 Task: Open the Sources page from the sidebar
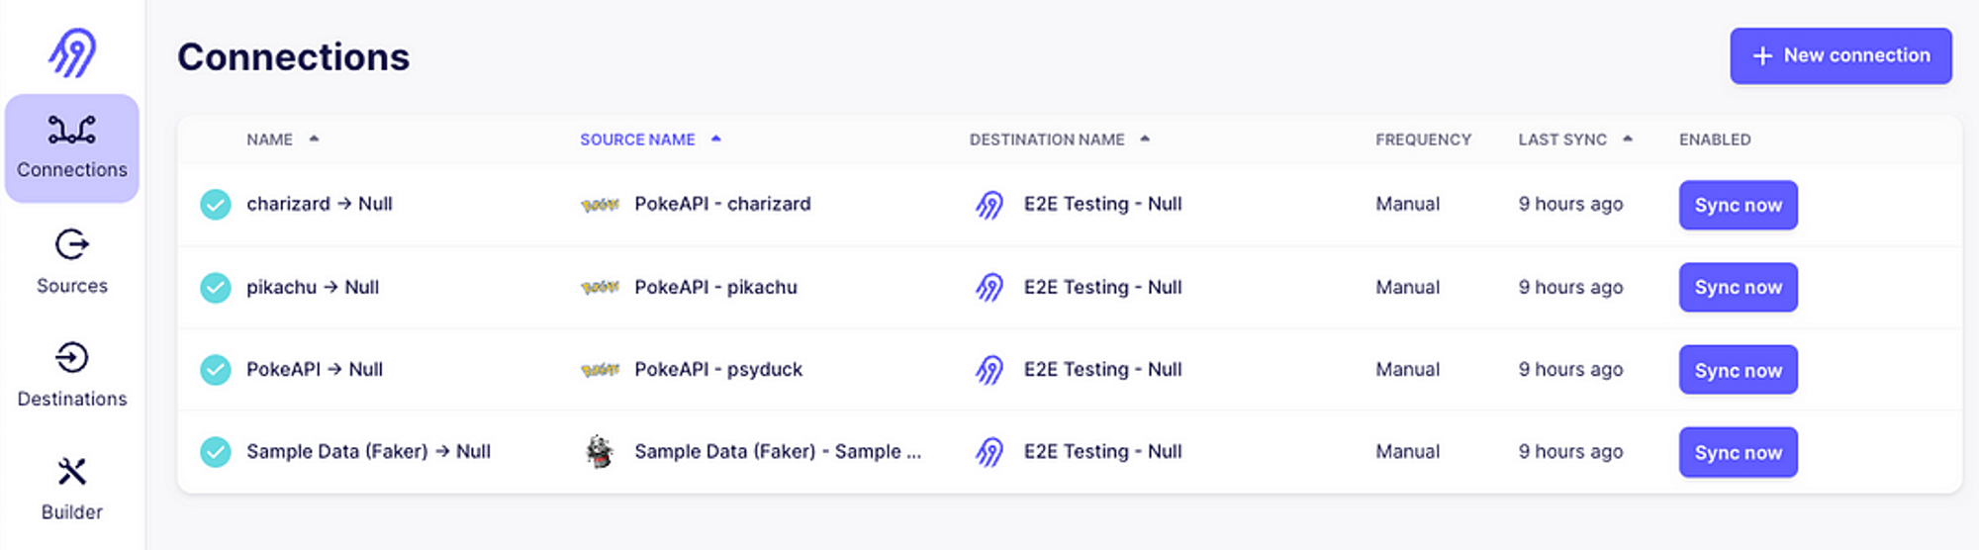click(x=72, y=261)
